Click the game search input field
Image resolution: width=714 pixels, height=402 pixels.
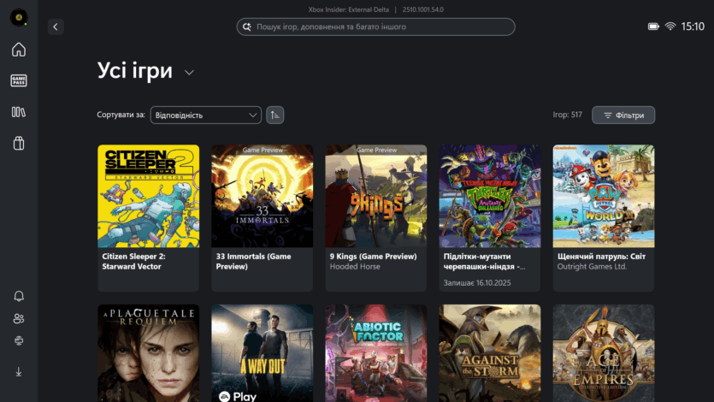[376, 27]
